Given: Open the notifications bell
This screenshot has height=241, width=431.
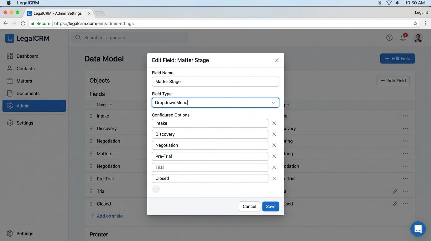Looking at the screenshot, I should click(x=403, y=37).
